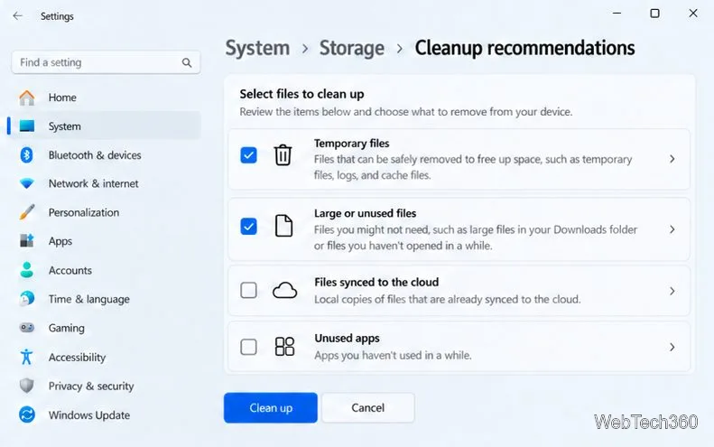Expand the Temporary files row chevron
Screen dimensions: 714x447
pyautogui.click(x=672, y=159)
